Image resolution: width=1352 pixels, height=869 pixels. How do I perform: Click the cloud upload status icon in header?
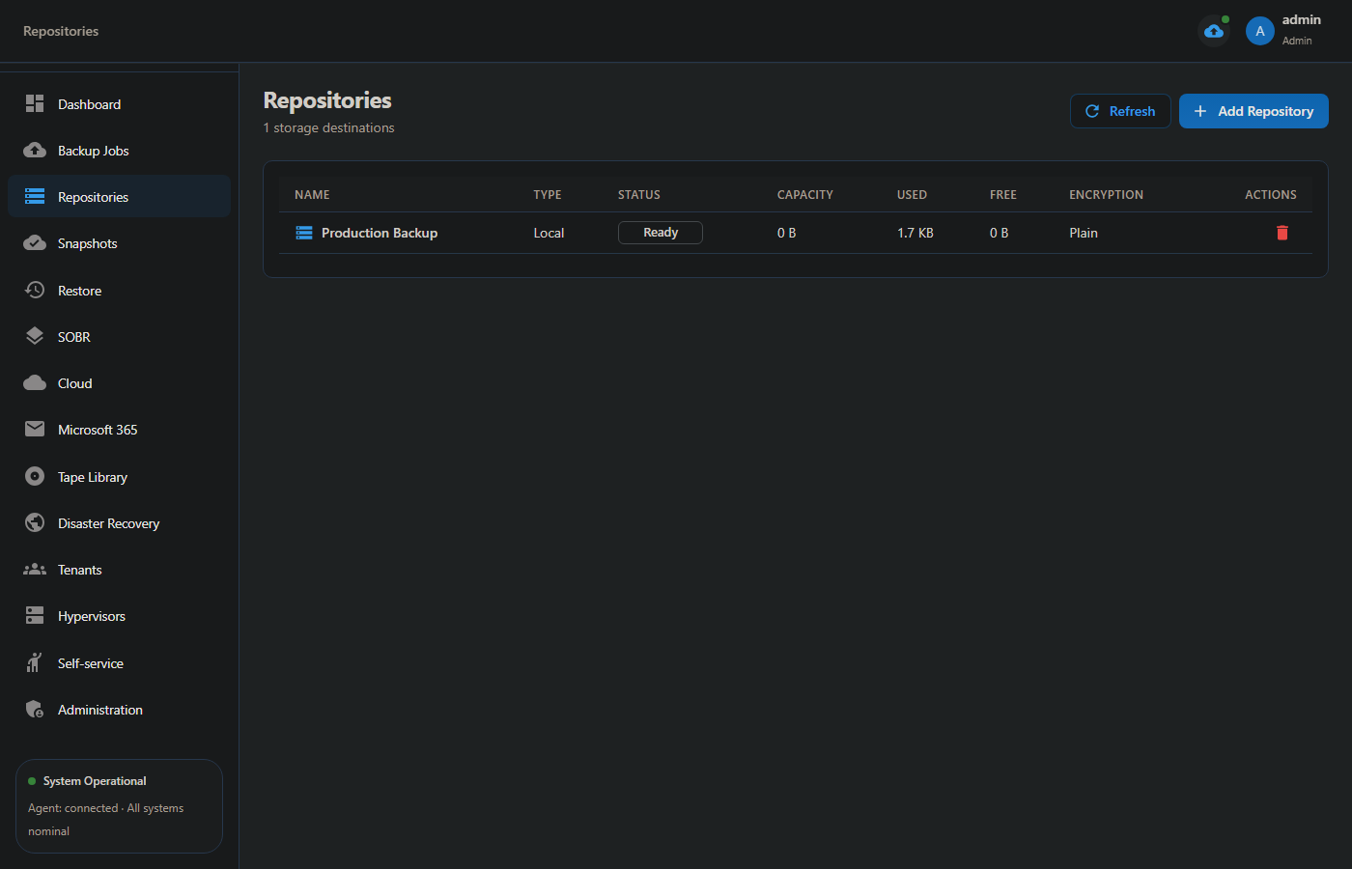[x=1214, y=31]
